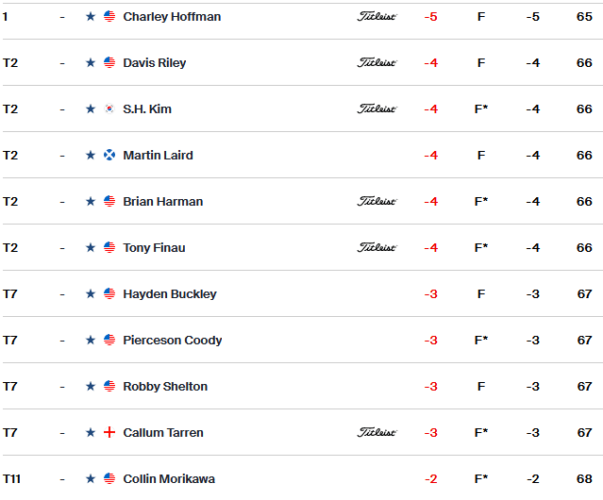Viewport: 603px width, 500px height.
Task: Expand the Pierceson Coody leaderboard row
Action: click(x=303, y=341)
